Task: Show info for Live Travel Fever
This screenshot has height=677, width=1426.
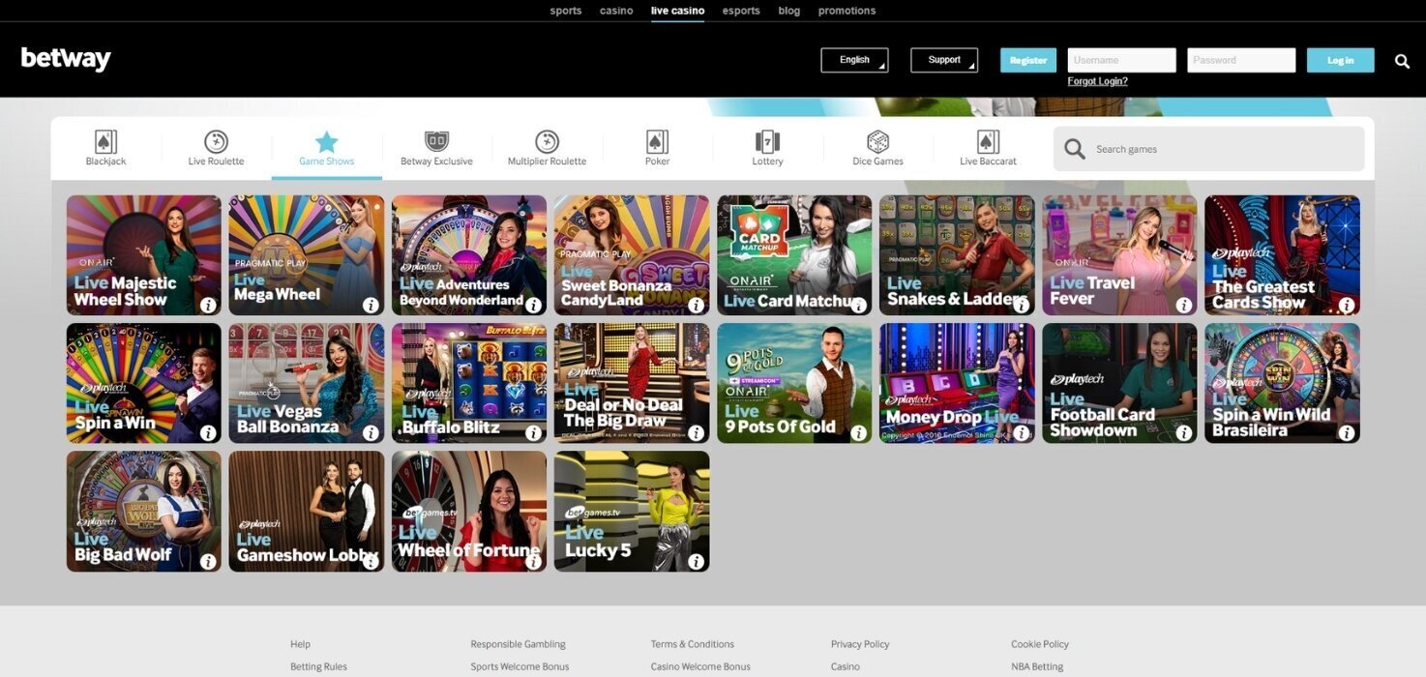Action: (x=1183, y=306)
